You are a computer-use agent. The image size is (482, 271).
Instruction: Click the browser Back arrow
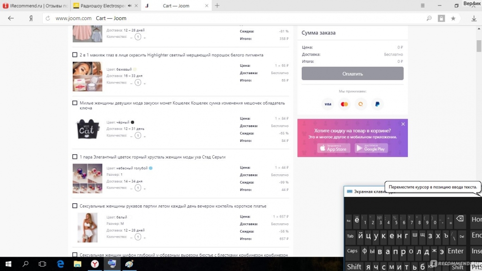point(11,18)
